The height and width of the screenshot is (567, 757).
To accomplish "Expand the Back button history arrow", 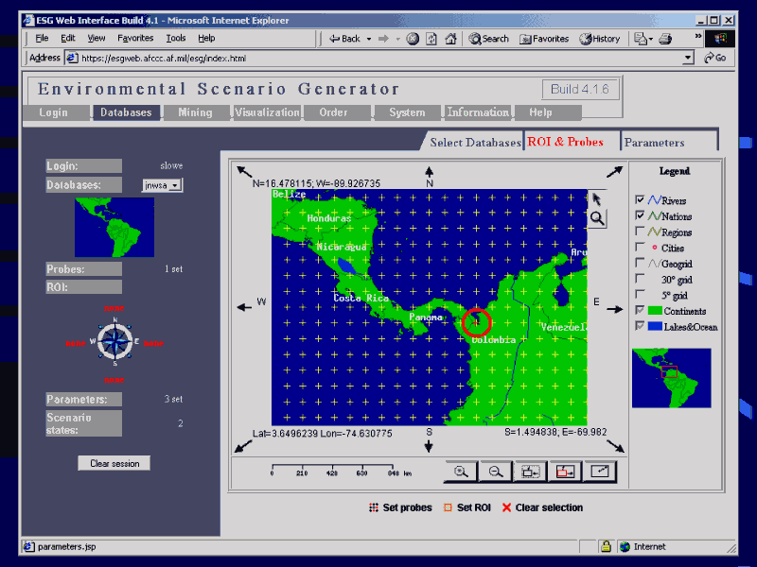I will (x=369, y=39).
